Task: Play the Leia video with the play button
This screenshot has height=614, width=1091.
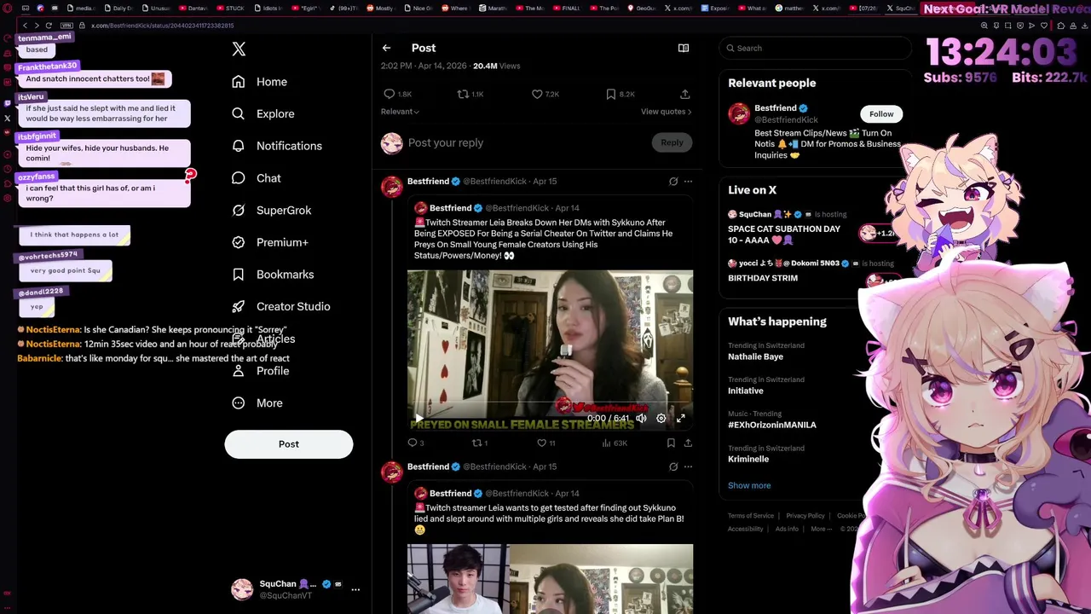Action: [x=419, y=419]
